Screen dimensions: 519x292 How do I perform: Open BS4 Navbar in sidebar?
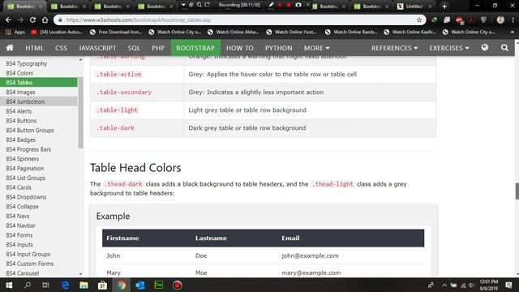pyautogui.click(x=20, y=225)
